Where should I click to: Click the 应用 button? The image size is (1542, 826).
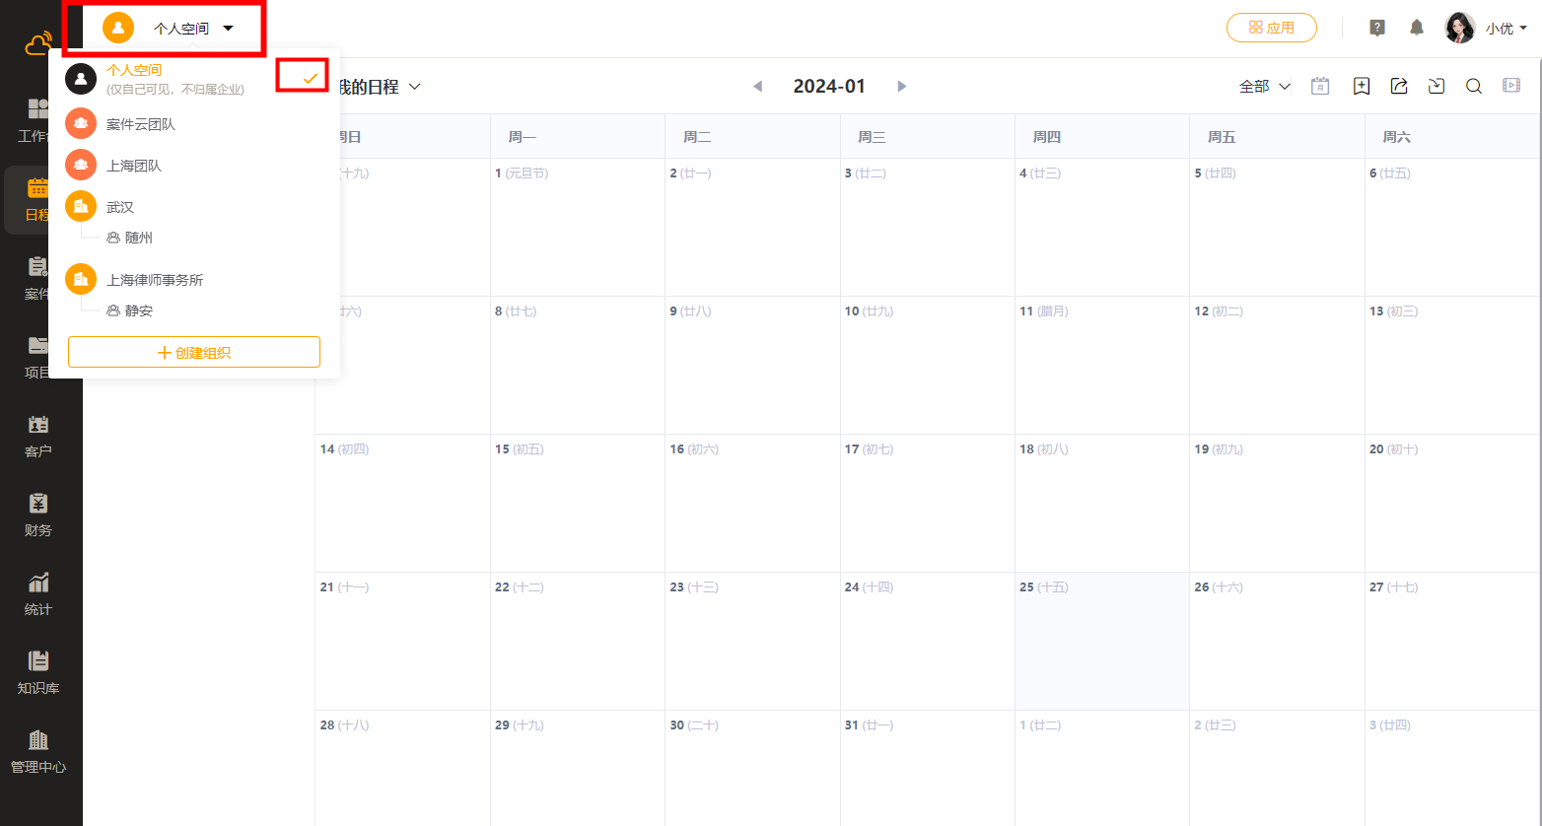tap(1271, 28)
